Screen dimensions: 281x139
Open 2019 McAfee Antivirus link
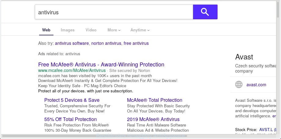click(x=153, y=119)
